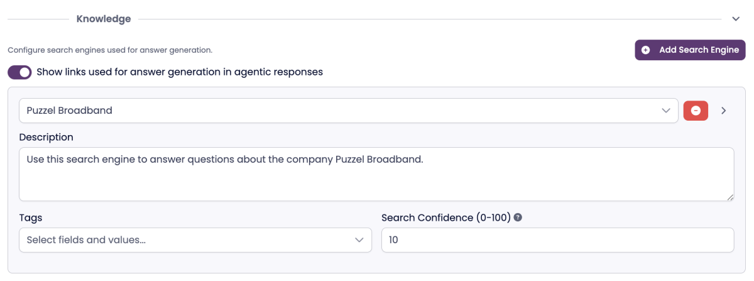This screenshot has width=754, height=281.
Task: Expand the search engine details arrow
Action: (x=724, y=111)
